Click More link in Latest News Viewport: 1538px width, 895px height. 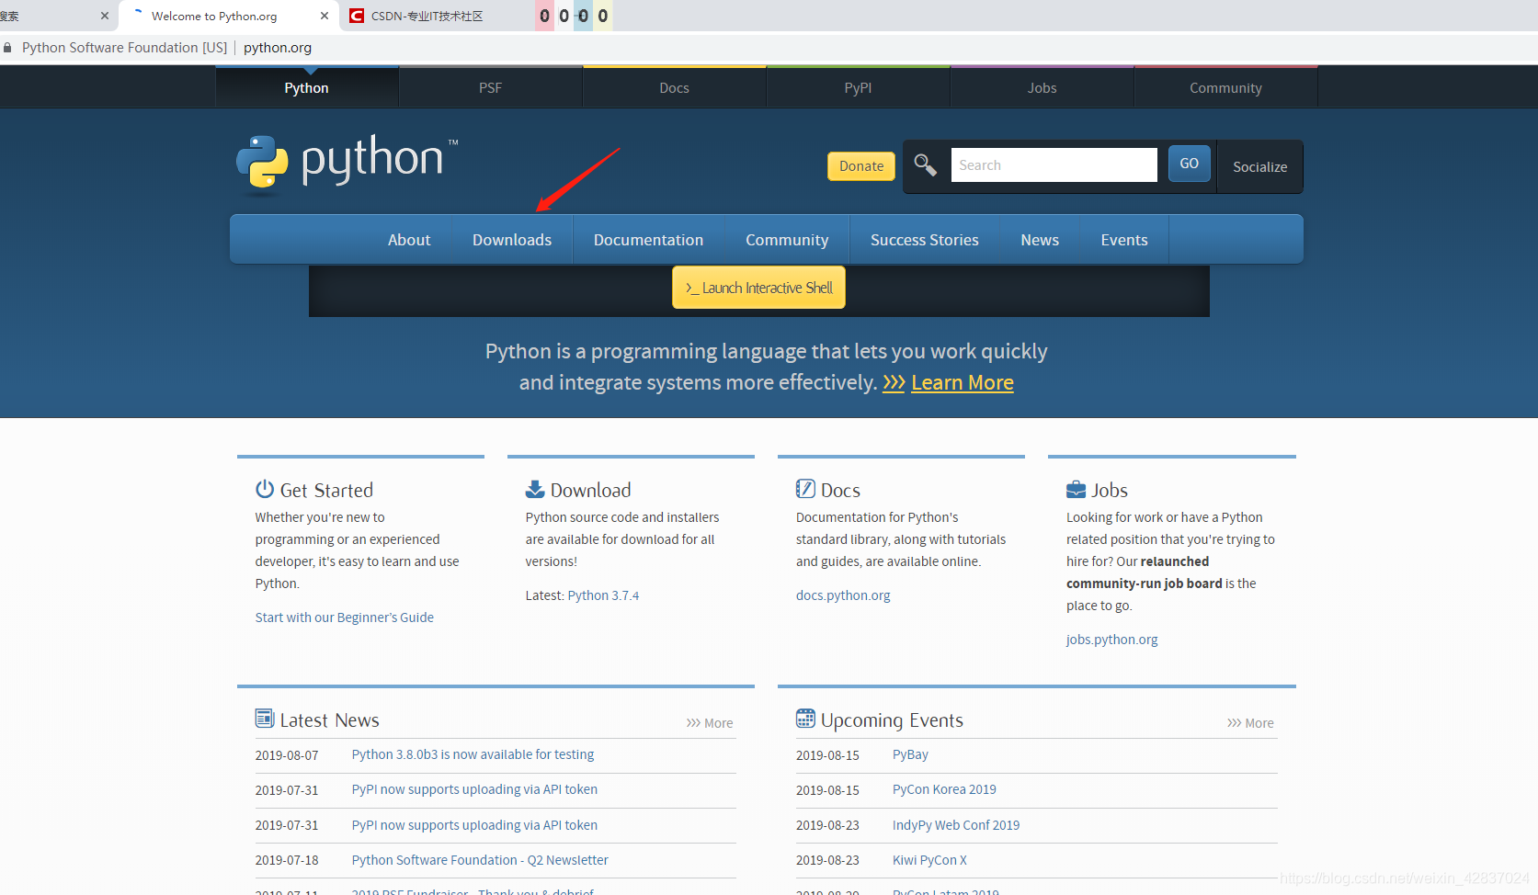click(x=710, y=723)
